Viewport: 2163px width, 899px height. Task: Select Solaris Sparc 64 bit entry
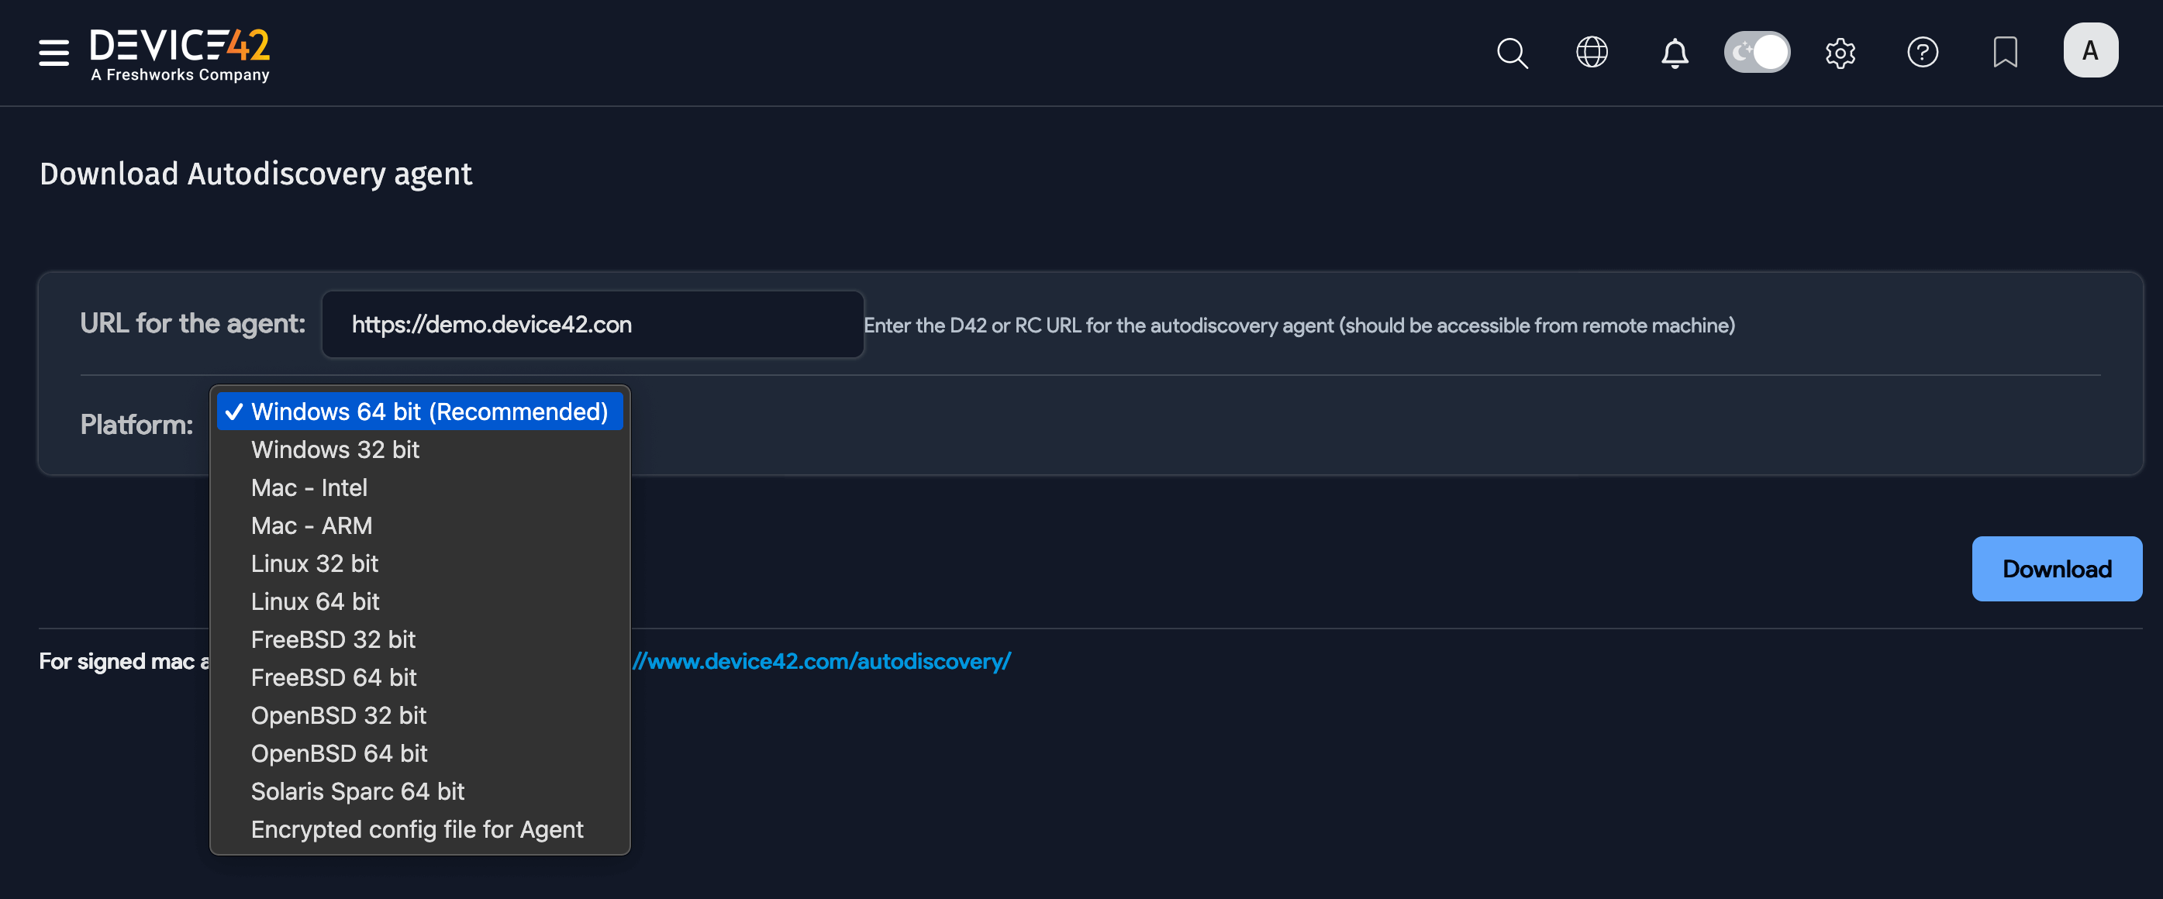(x=357, y=790)
